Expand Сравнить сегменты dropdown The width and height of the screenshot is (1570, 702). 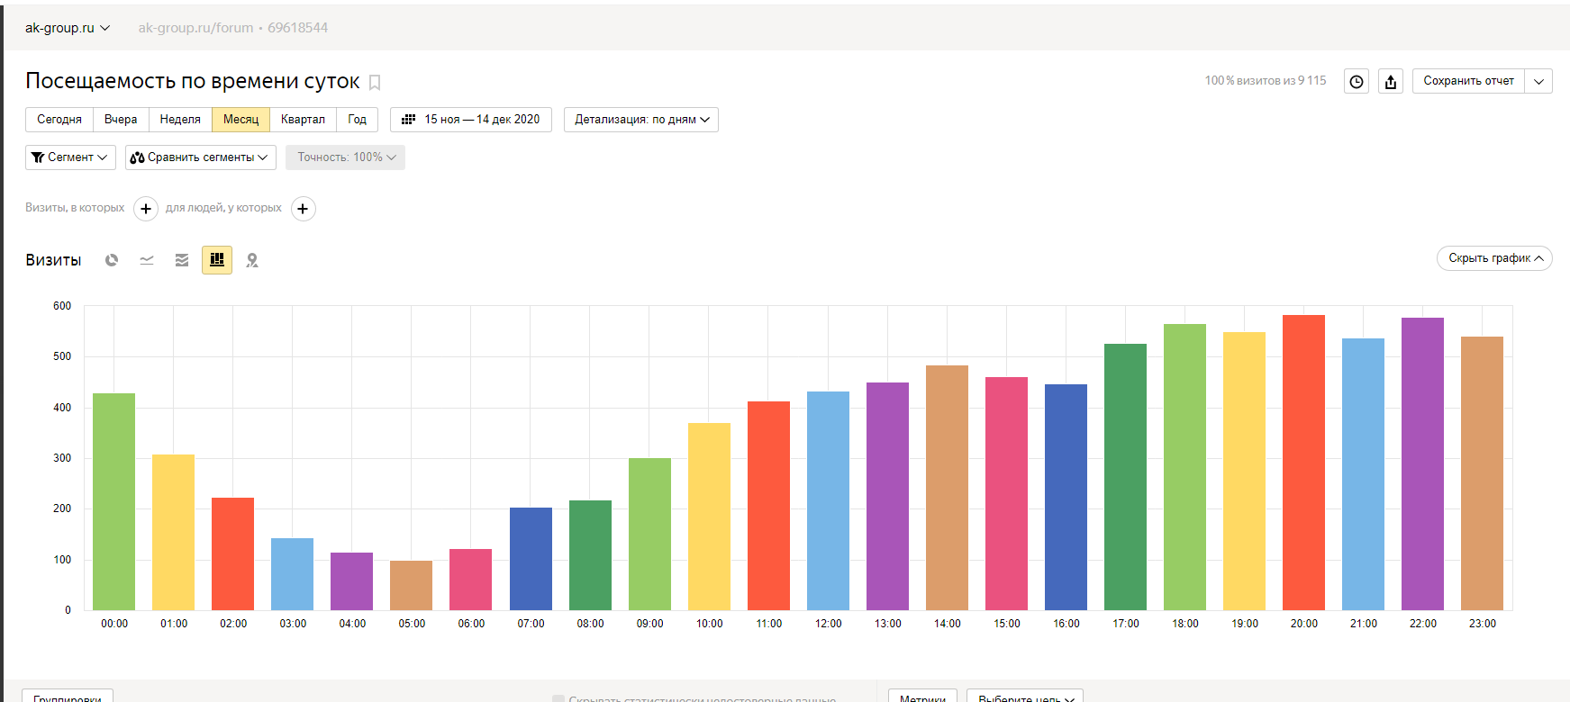coord(200,157)
